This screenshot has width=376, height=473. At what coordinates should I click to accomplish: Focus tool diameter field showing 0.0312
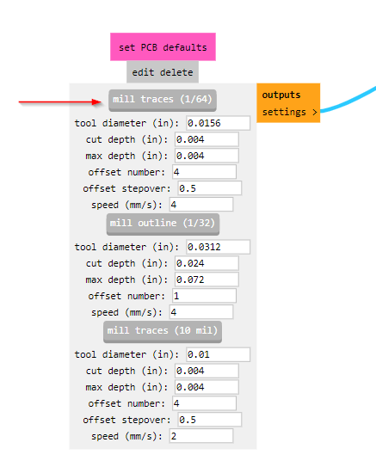(218, 247)
